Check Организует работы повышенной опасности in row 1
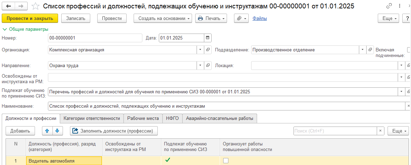Viewport: 411px width, 165px height. tap(226, 161)
